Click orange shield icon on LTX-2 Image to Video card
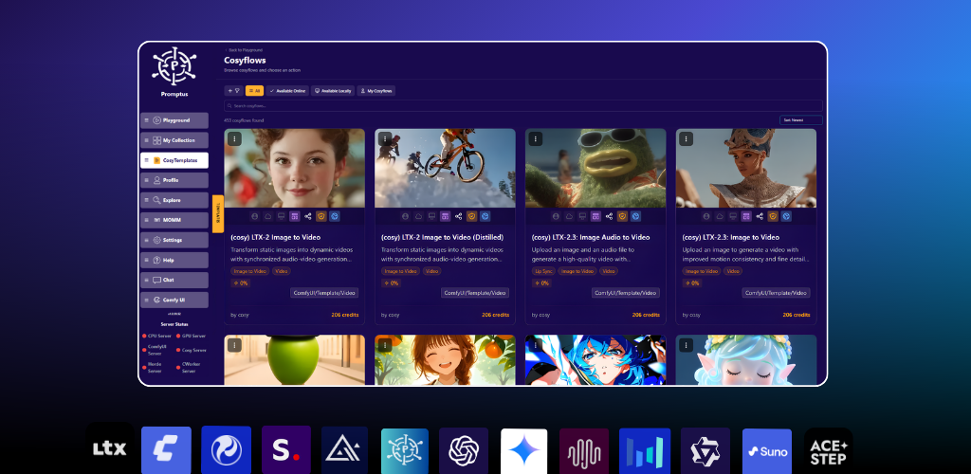This screenshot has width=971, height=474. point(321,216)
